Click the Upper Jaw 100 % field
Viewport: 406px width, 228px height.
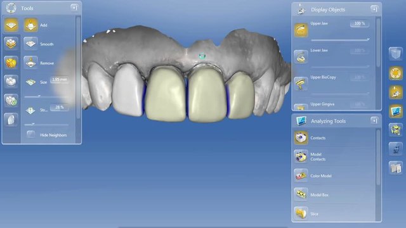pyautogui.click(x=360, y=23)
